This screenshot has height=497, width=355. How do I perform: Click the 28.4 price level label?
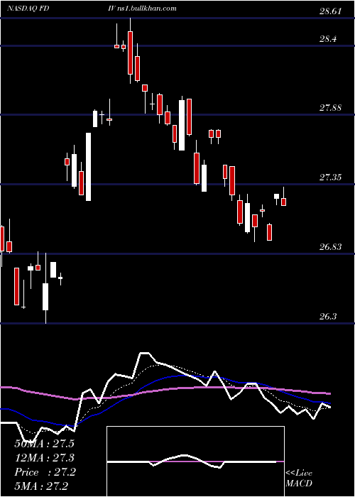(x=328, y=39)
